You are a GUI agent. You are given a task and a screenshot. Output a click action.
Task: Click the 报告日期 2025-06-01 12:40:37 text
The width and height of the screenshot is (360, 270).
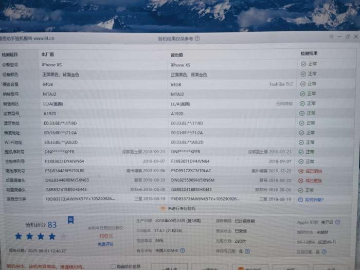[38, 251]
